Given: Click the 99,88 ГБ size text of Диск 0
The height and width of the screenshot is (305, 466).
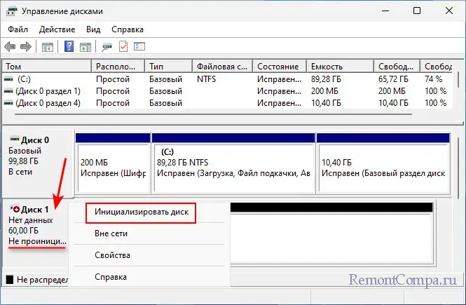Looking at the screenshot, I should pyautogui.click(x=24, y=161).
